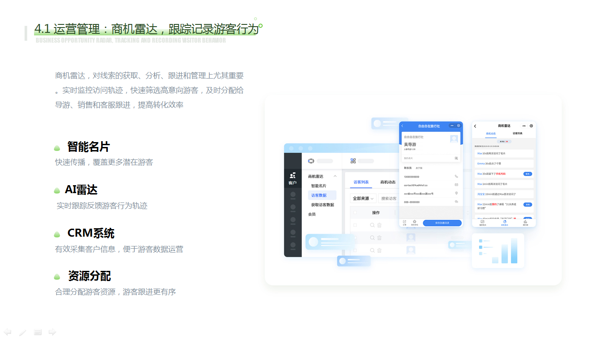Open the slideshow pen pointer tool
This screenshot has width=606, height=341.
pyautogui.click(x=23, y=332)
